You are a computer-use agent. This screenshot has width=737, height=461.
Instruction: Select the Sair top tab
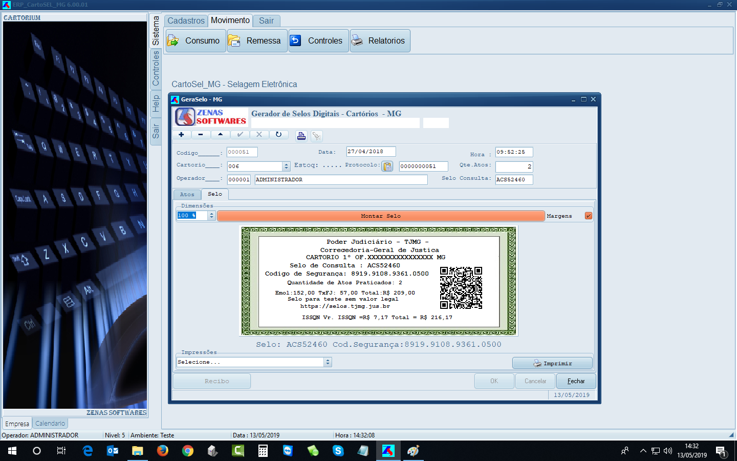pyautogui.click(x=266, y=21)
